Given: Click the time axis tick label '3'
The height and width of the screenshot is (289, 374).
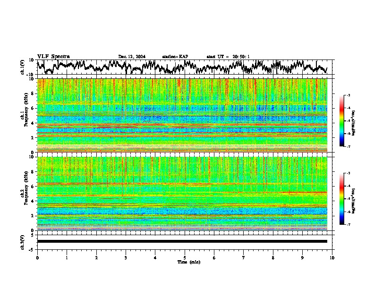Looking at the screenshot, I should pyautogui.click(x=126, y=258).
